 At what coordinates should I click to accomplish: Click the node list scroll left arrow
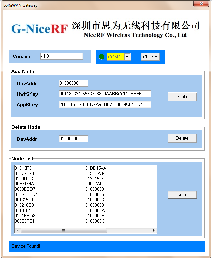[x=17, y=230]
